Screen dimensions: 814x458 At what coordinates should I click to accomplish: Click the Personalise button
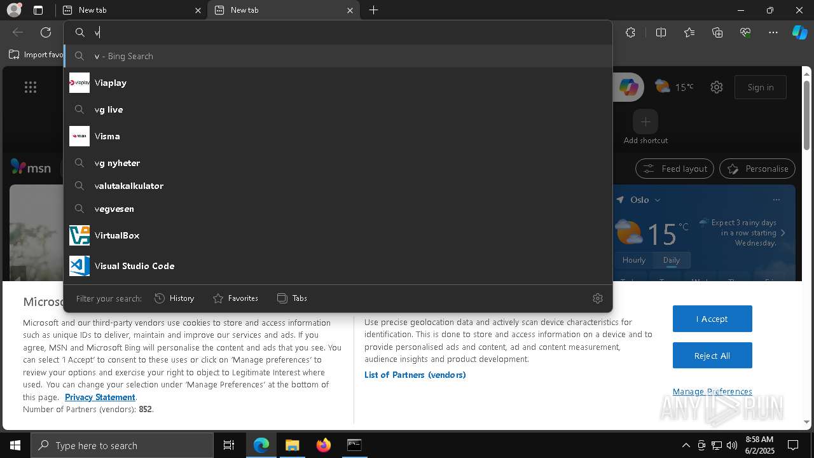[x=757, y=169]
